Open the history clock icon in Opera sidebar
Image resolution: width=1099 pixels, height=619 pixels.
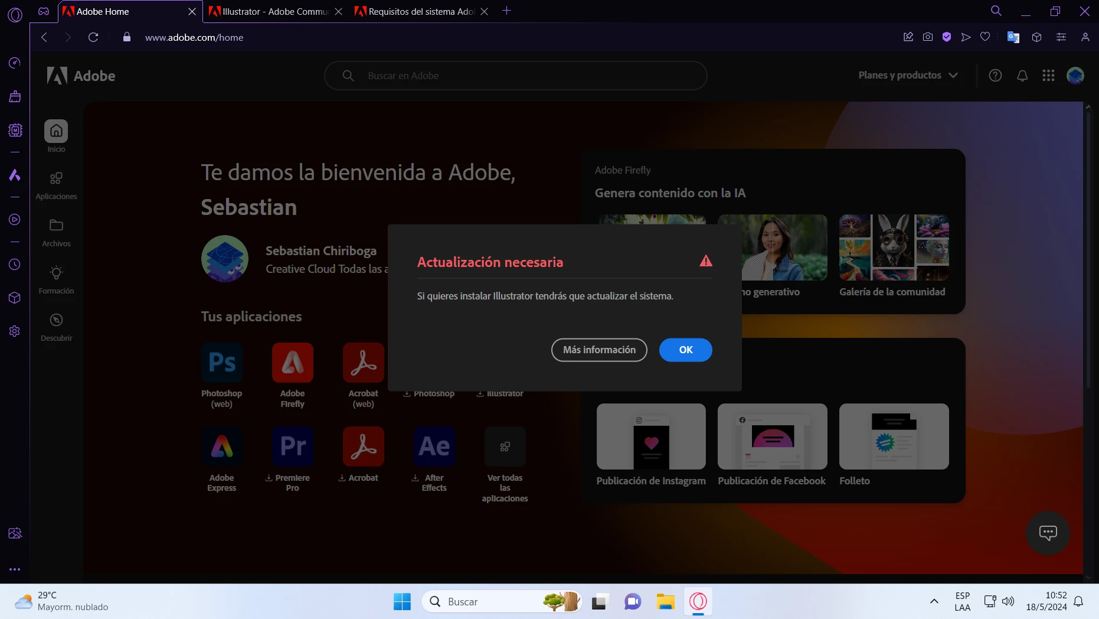click(x=15, y=265)
